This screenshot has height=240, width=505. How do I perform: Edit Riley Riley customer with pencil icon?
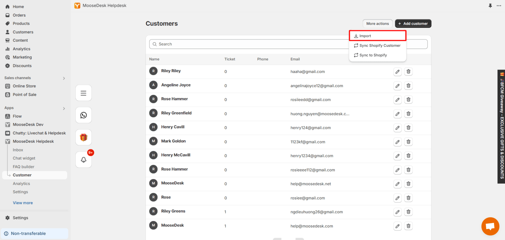click(x=397, y=72)
